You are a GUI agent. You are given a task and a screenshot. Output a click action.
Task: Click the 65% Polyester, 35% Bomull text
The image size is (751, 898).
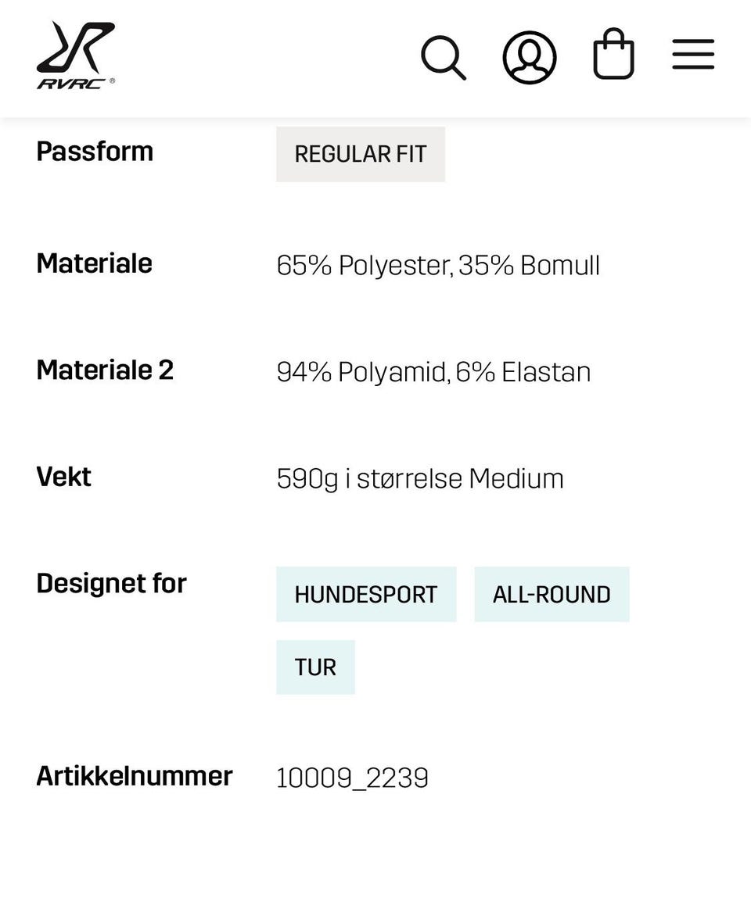(x=438, y=266)
